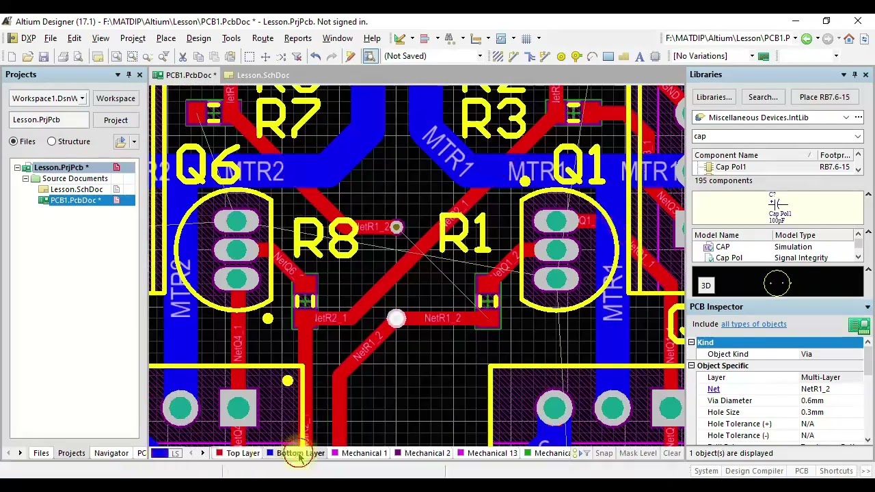
Task: Open the Navigator panel tab
Action: (111, 453)
